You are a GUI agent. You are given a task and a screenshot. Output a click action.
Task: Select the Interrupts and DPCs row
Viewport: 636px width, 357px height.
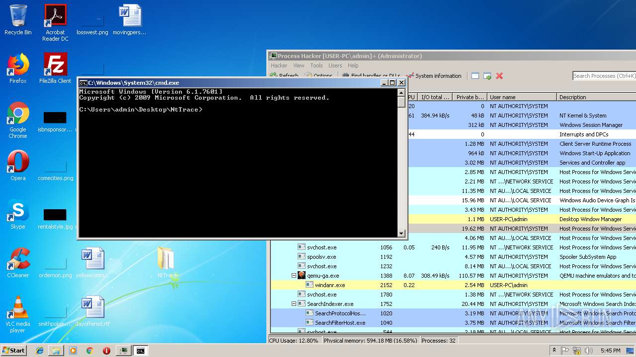coord(522,134)
